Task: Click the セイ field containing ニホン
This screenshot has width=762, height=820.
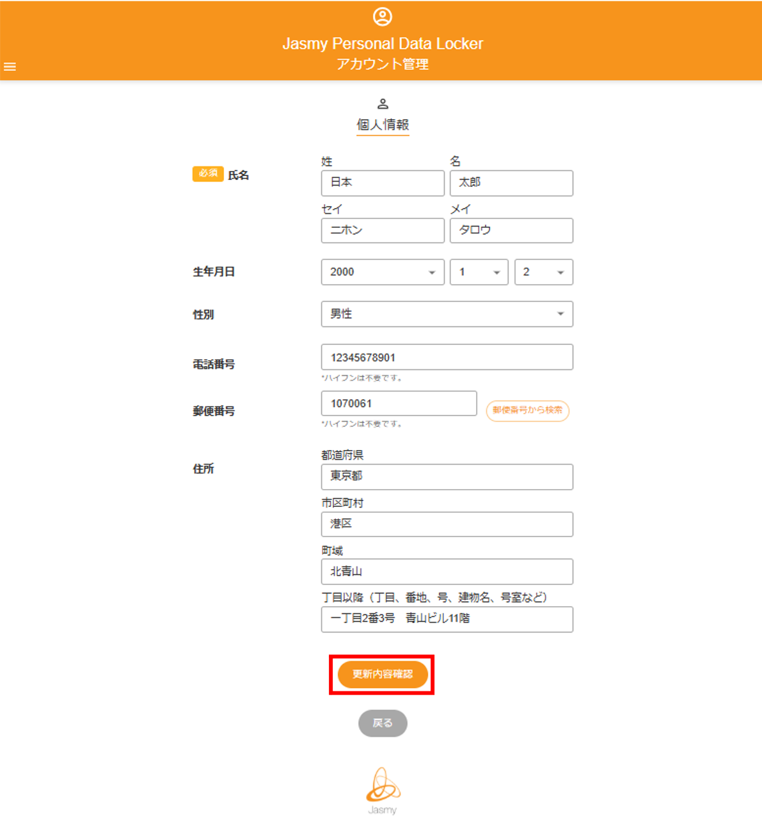Action: [383, 230]
